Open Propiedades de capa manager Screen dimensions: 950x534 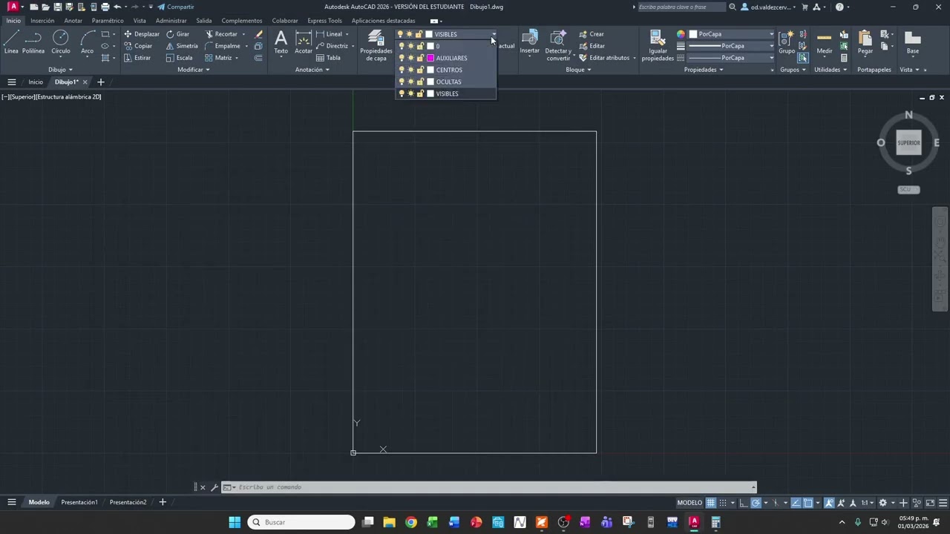click(x=376, y=46)
